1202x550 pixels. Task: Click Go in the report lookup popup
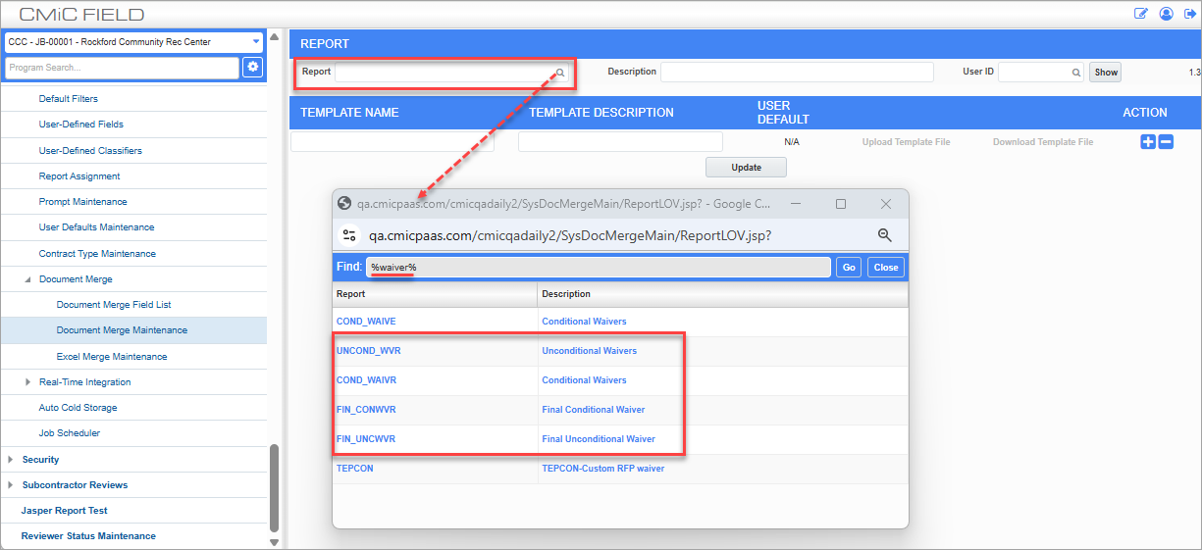(849, 268)
